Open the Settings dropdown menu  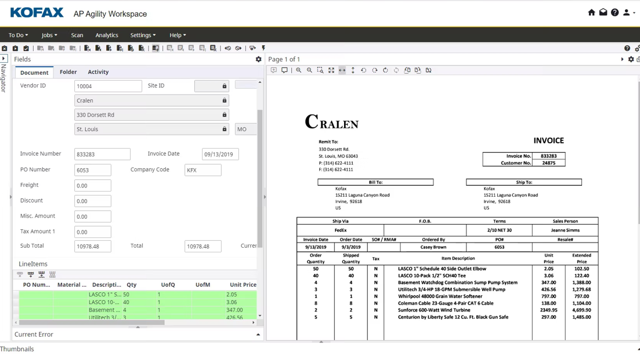pos(143,35)
